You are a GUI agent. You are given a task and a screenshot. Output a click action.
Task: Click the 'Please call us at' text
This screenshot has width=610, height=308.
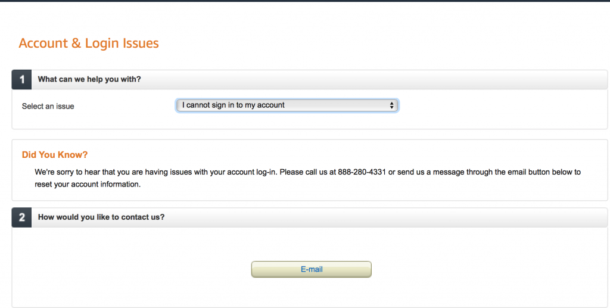tap(307, 172)
